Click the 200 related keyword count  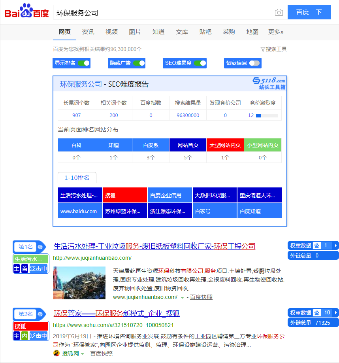click(x=113, y=115)
